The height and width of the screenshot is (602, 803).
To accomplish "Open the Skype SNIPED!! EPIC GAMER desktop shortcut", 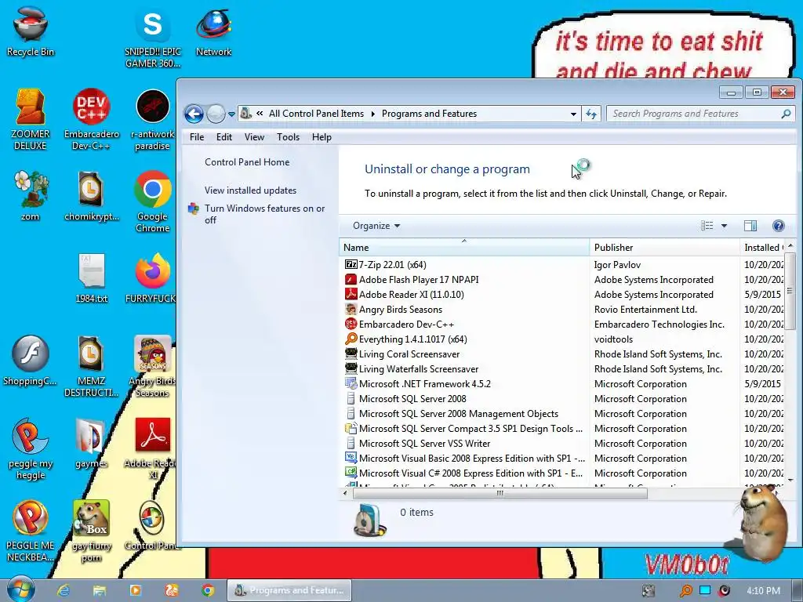I will pyautogui.click(x=153, y=37).
